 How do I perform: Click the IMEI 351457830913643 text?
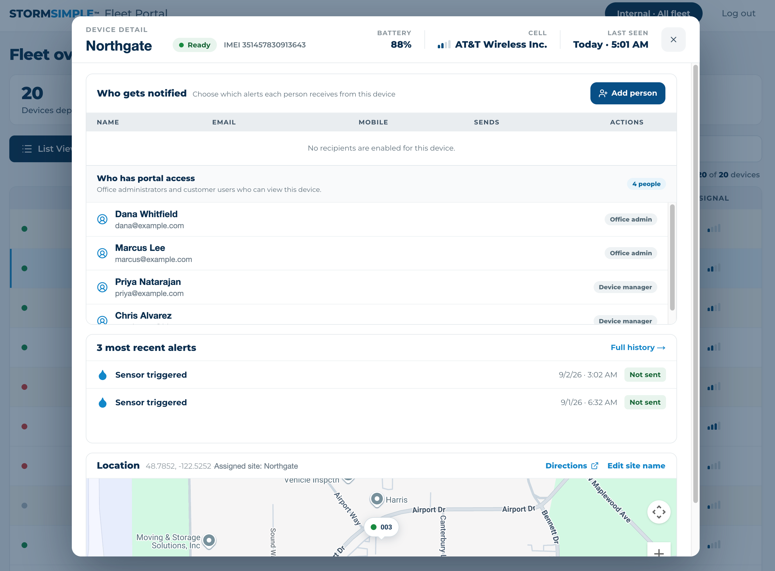(x=265, y=45)
